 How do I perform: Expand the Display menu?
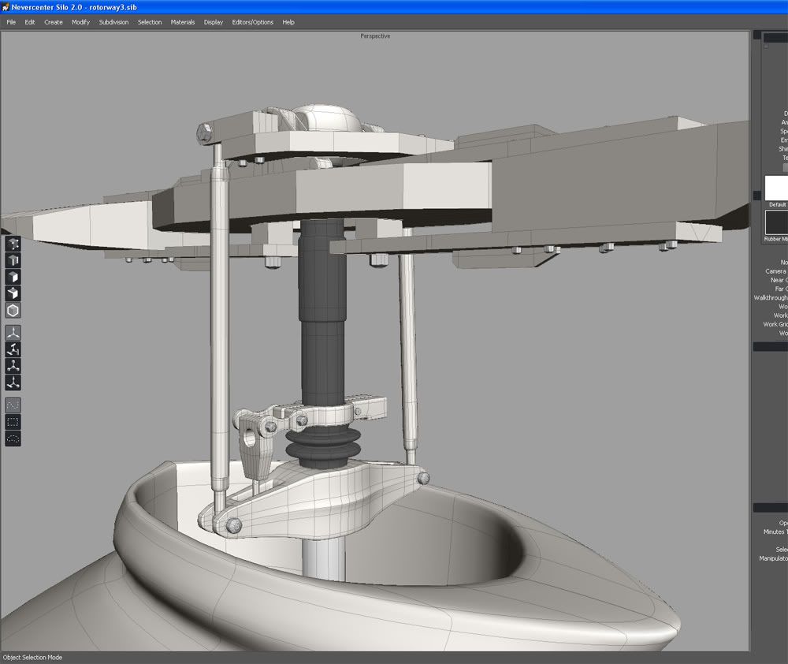[214, 22]
